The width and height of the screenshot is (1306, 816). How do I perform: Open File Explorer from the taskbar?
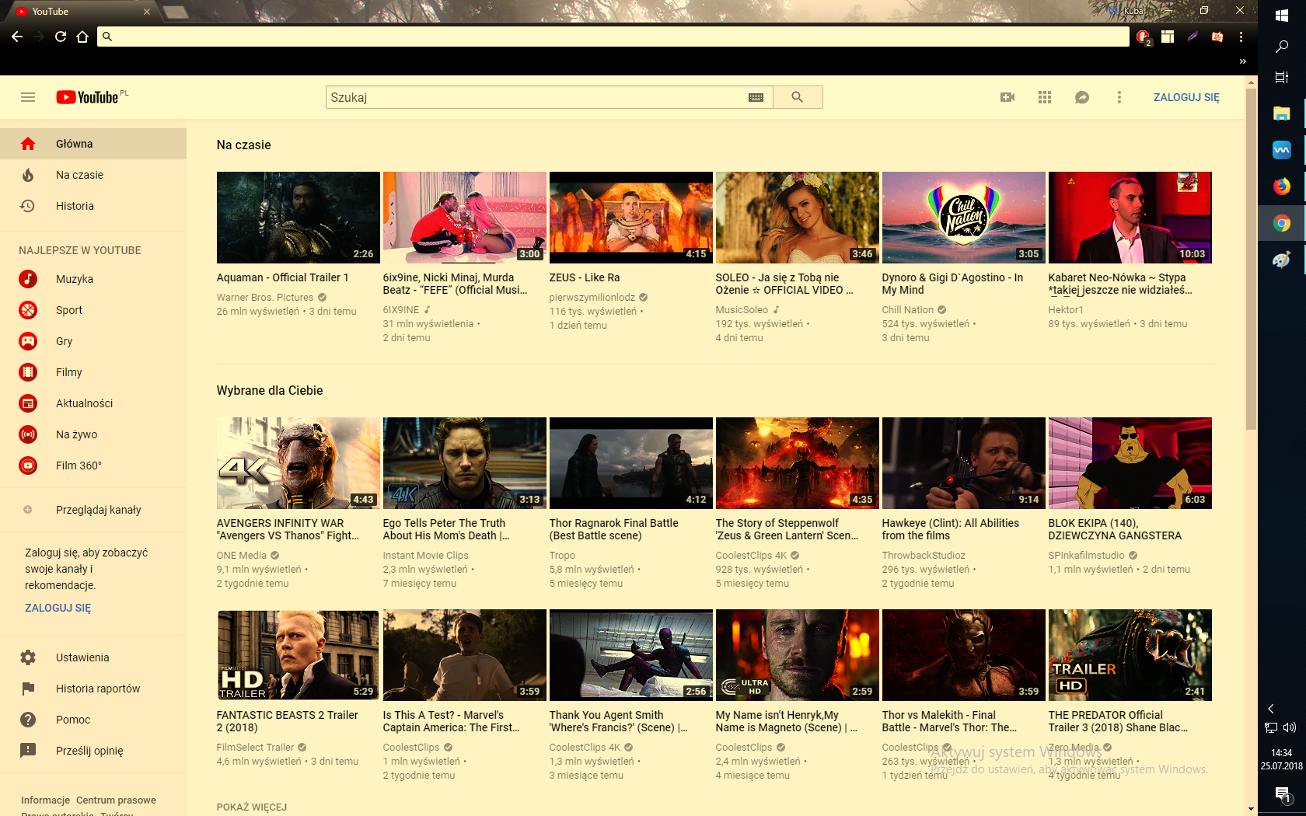tap(1282, 113)
